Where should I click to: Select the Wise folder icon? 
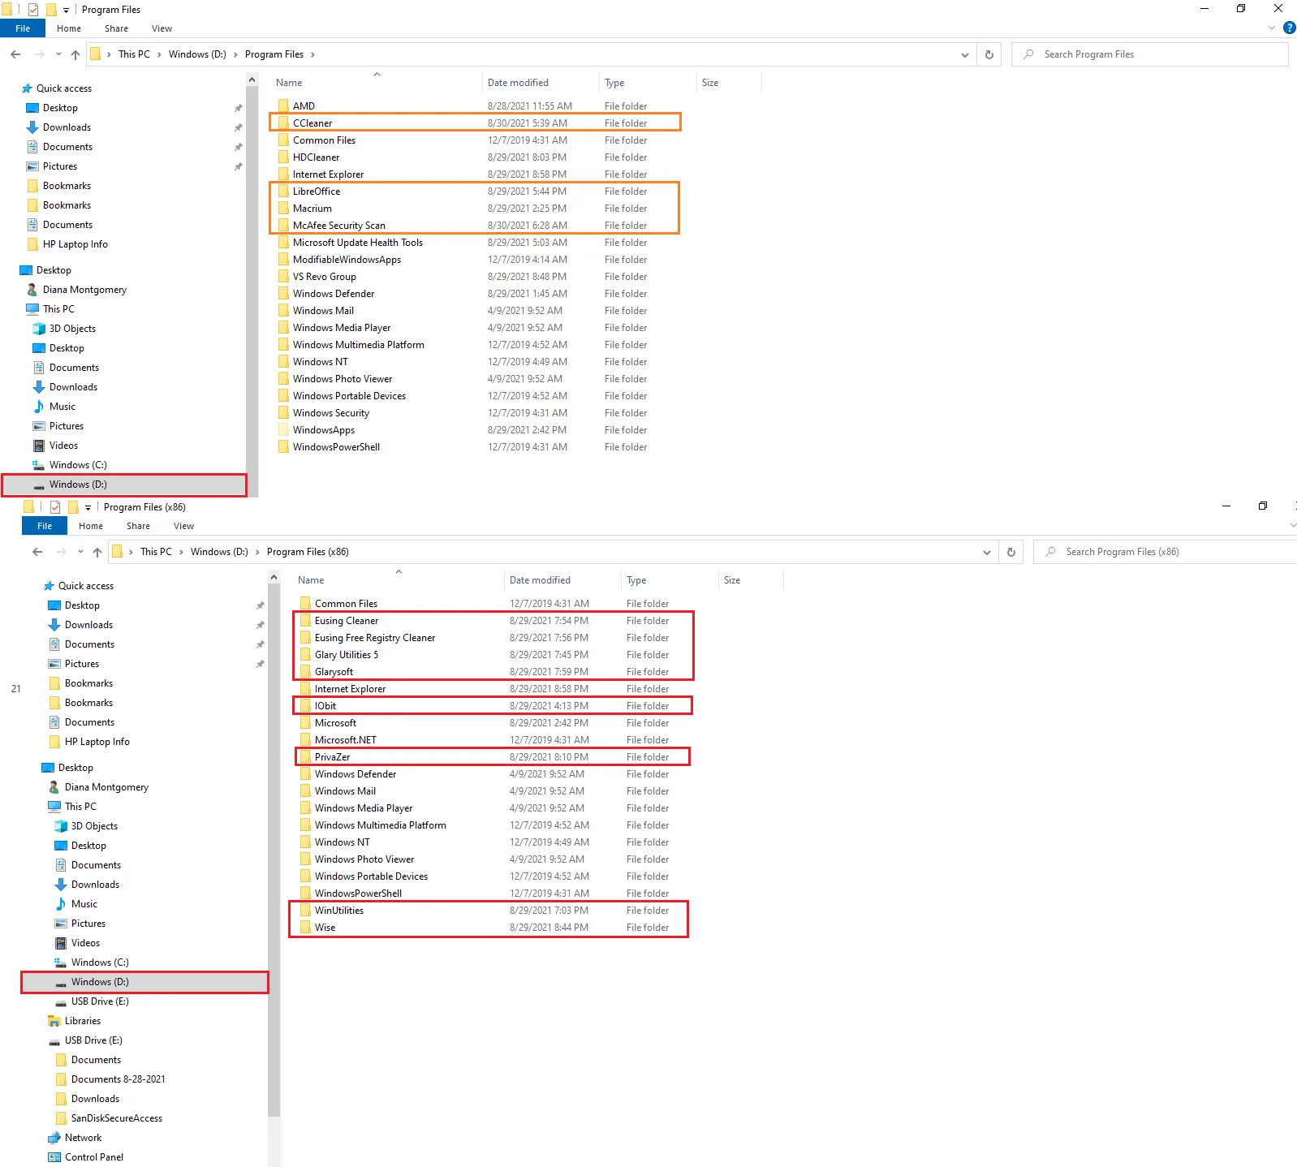305,928
